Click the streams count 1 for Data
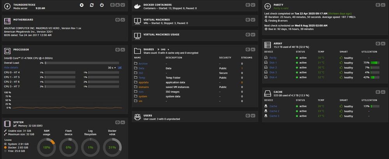Viewport: 389px width, 159px height. [x=242, y=68]
